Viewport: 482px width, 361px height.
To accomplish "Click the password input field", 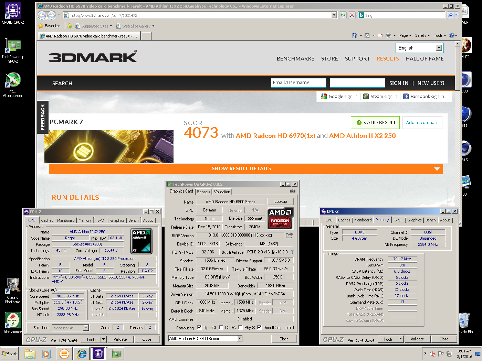I will 357,83.
